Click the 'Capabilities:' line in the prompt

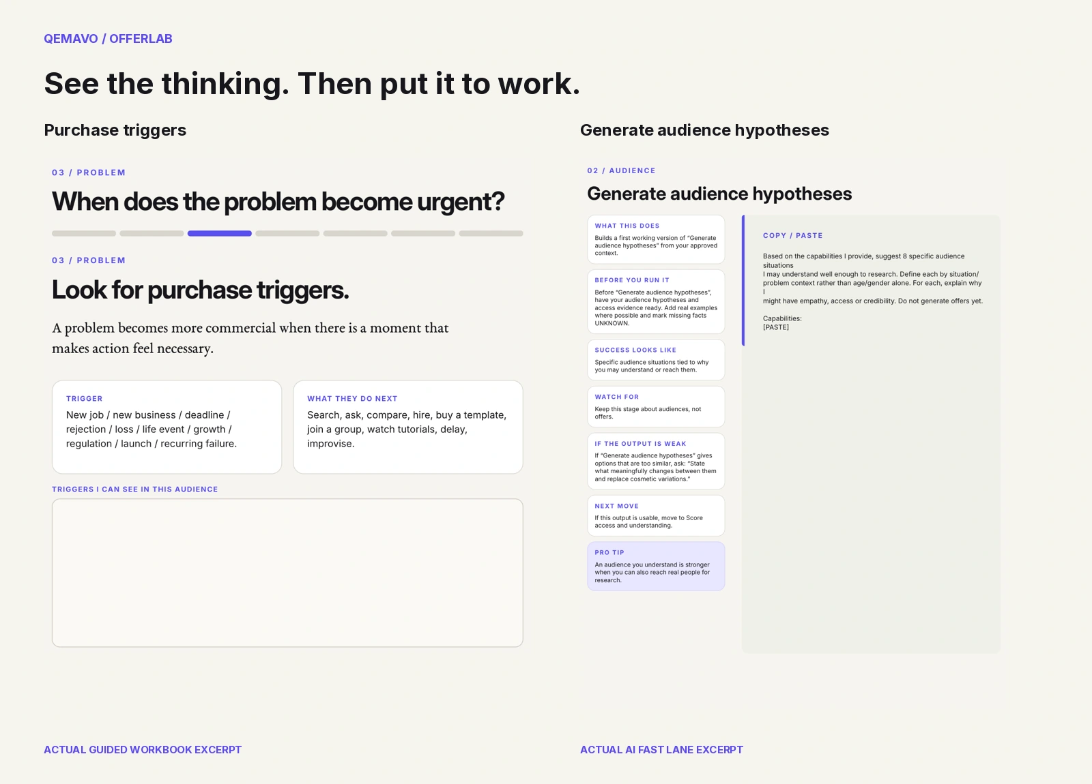coord(782,318)
